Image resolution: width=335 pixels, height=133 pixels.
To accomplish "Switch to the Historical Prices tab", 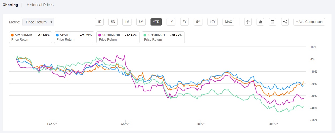I will (x=40, y=5).
